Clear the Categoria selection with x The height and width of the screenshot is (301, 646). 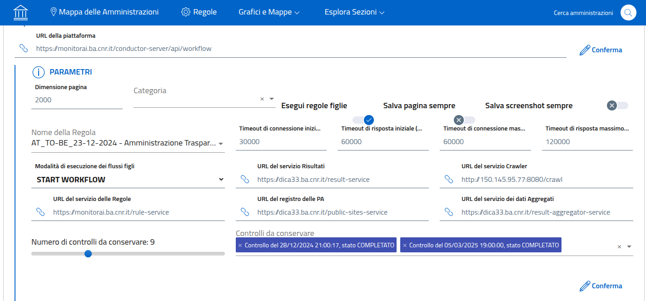pyautogui.click(x=262, y=99)
